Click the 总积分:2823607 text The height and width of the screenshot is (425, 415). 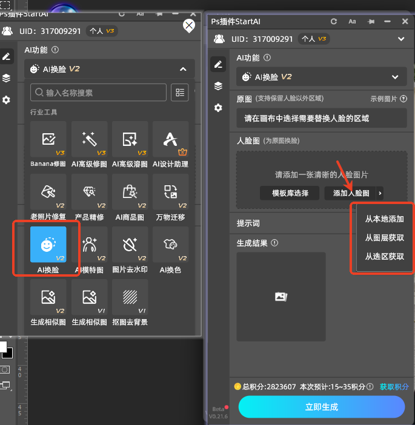[x=269, y=386]
